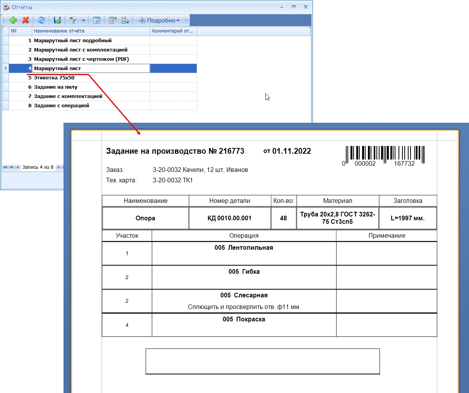Click the 005 Покраска operation cell

click(x=244, y=325)
